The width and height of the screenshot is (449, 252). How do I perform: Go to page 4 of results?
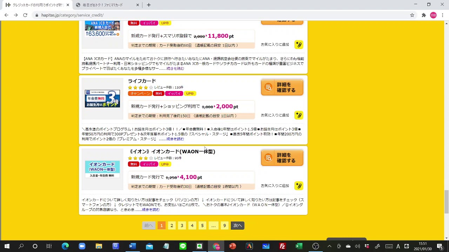tap(192, 226)
